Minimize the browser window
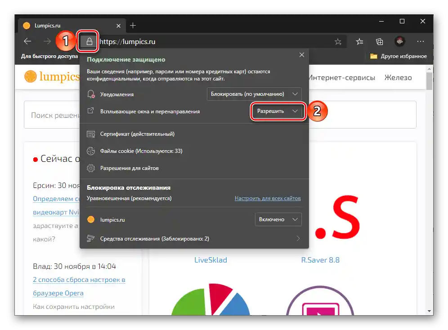Image resolution: width=448 pixels, height=330 pixels. click(381, 22)
